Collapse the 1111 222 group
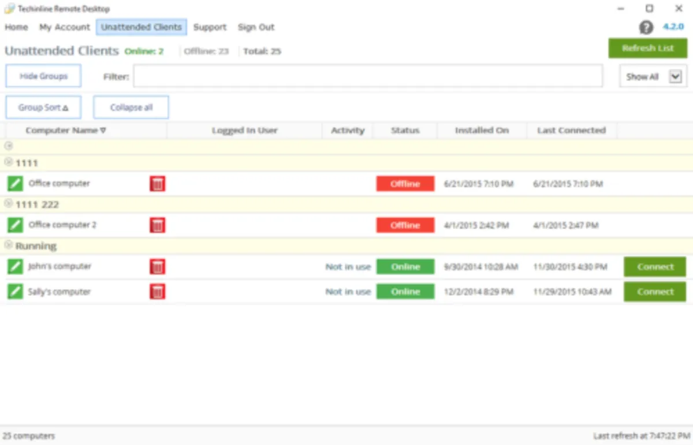 (8, 204)
